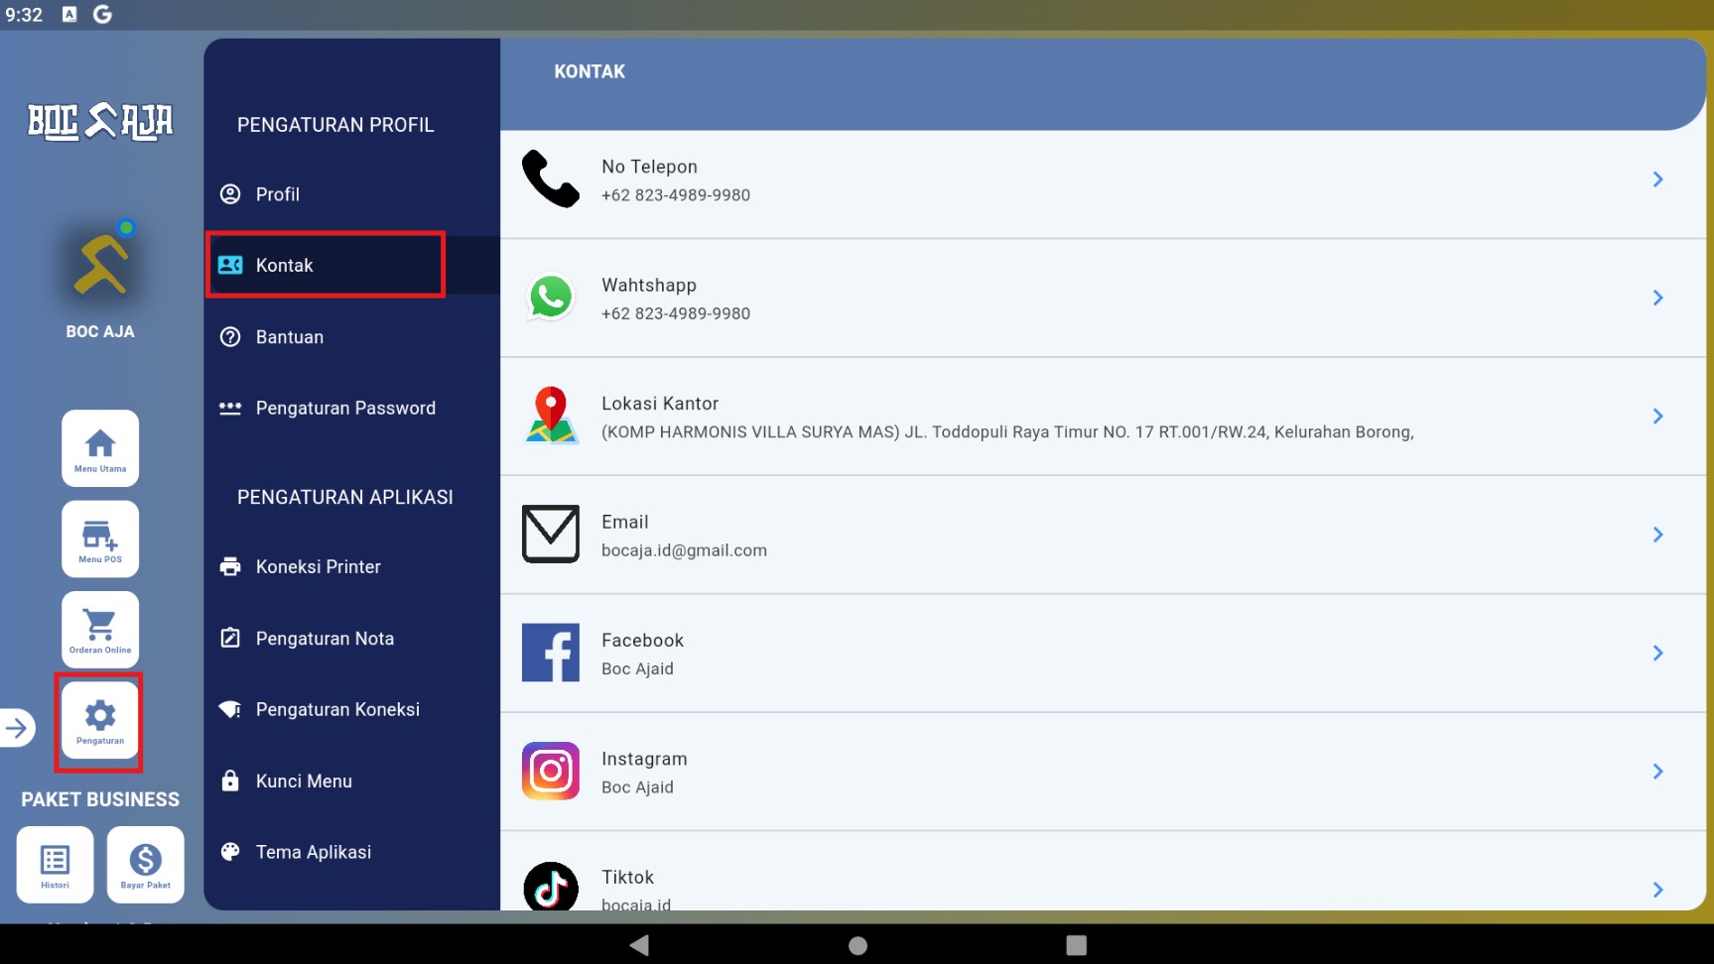The width and height of the screenshot is (1714, 964).
Task: Click the KONTAK header title
Action: (590, 71)
